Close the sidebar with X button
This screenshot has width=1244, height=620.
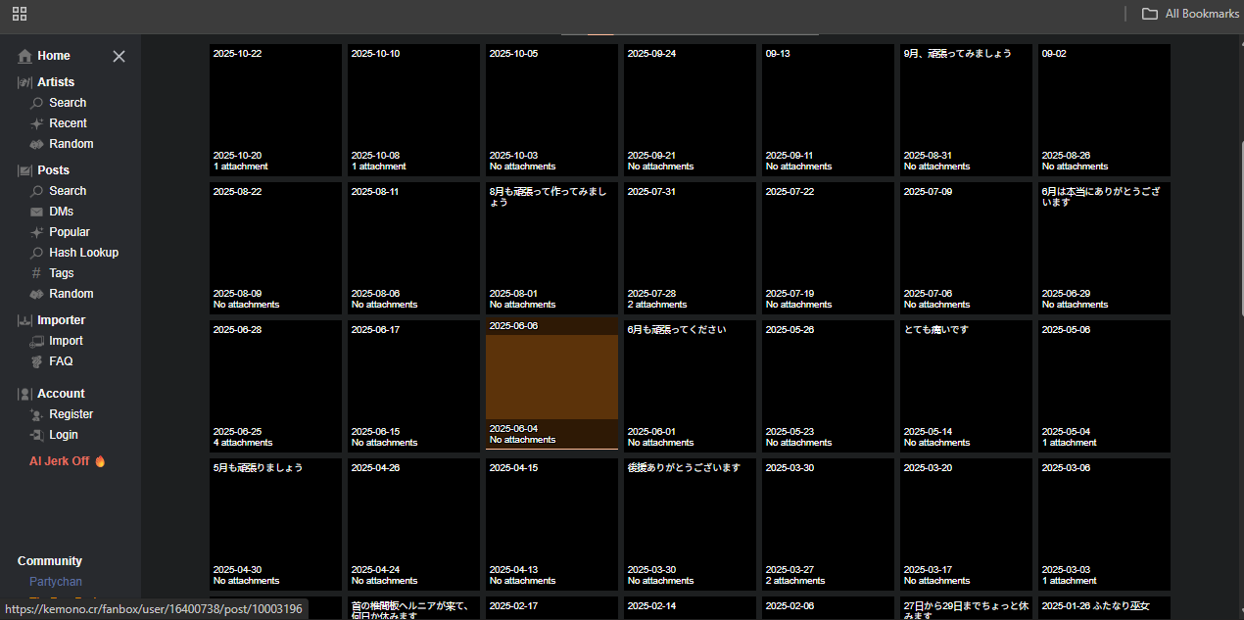pyautogui.click(x=119, y=57)
